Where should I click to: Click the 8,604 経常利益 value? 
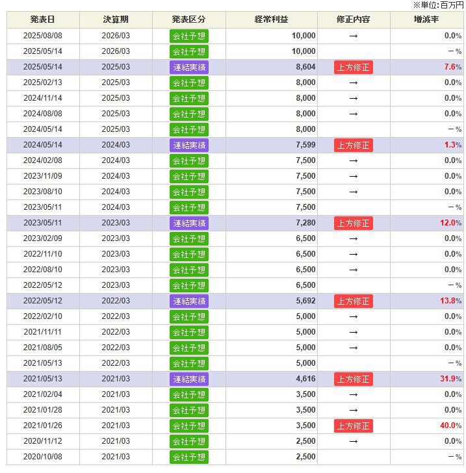pos(305,67)
